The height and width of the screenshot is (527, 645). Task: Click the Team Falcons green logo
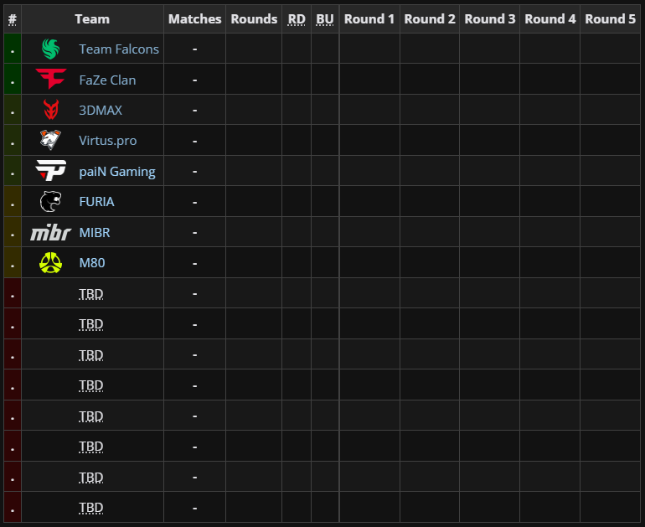point(50,49)
